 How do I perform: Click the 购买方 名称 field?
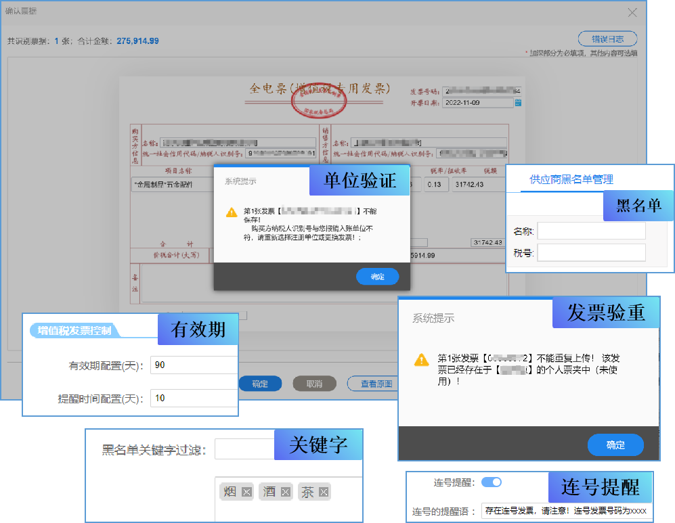point(238,142)
